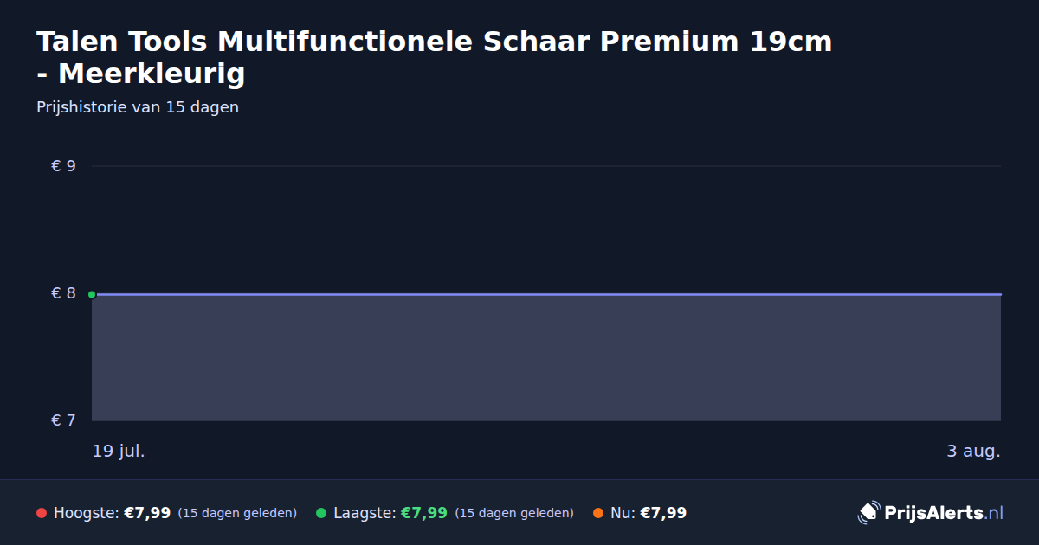Screen dimensions: 1039x545
Task: Click the shaded area under the price line
Action: click(x=546, y=357)
